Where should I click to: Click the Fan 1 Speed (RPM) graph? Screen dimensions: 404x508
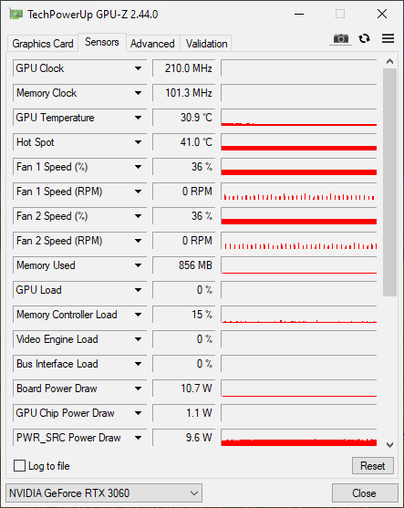point(299,192)
